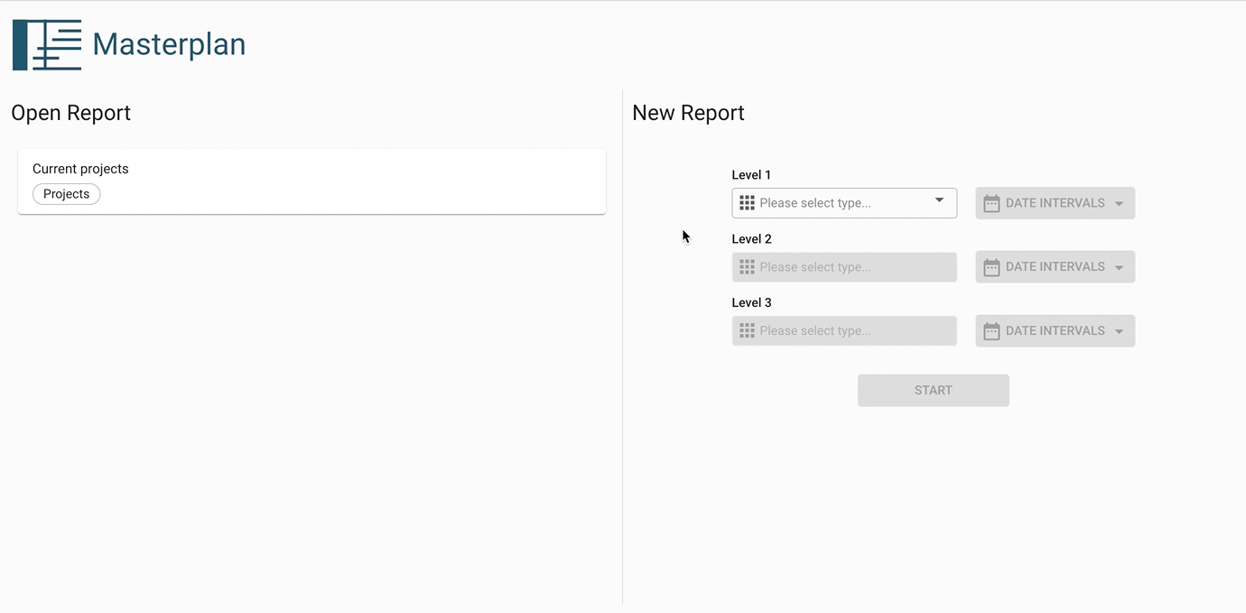This screenshot has width=1246, height=613.
Task: Expand the Level 1 type dropdown arrow
Action: (x=939, y=201)
